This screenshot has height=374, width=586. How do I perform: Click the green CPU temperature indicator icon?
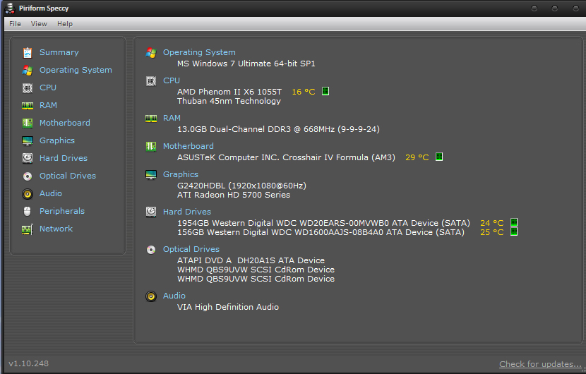[x=325, y=91]
